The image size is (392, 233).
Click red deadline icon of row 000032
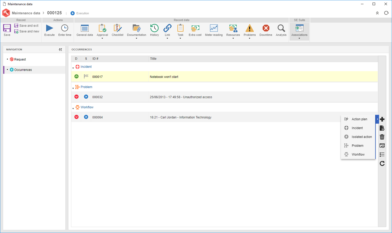click(76, 97)
